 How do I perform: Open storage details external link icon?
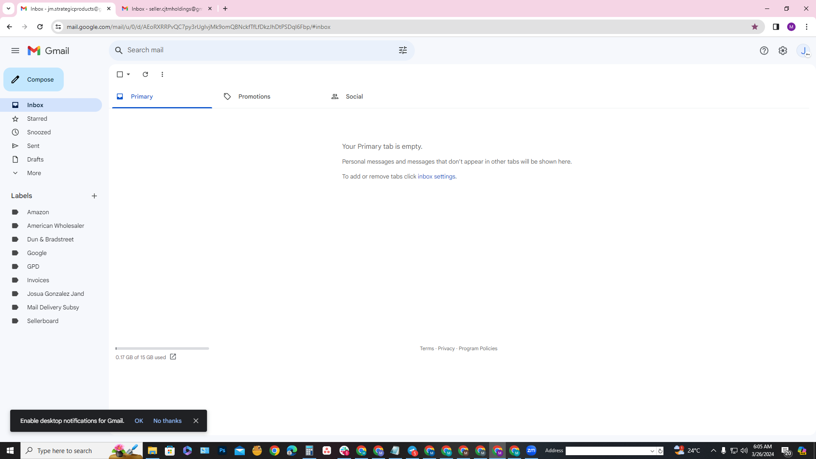click(173, 357)
